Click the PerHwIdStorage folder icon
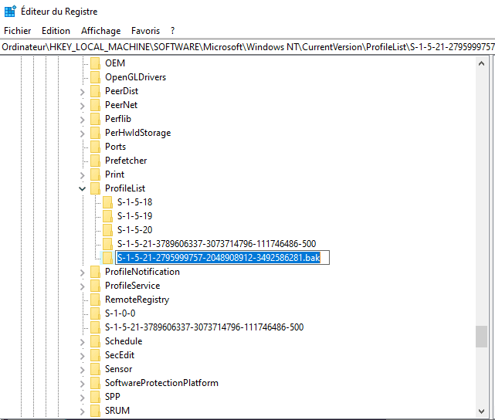The image size is (495, 420). coord(95,133)
